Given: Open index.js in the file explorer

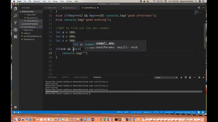Looking at the screenshot, I should [27, 33].
